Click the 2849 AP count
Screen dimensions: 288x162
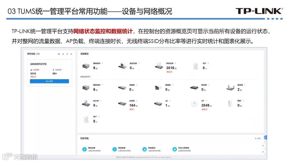point(205,105)
